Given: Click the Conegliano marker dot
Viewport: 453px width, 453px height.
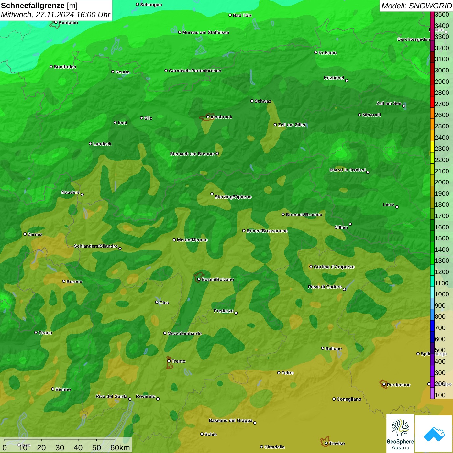Looking at the screenshot, I should 334,399.
